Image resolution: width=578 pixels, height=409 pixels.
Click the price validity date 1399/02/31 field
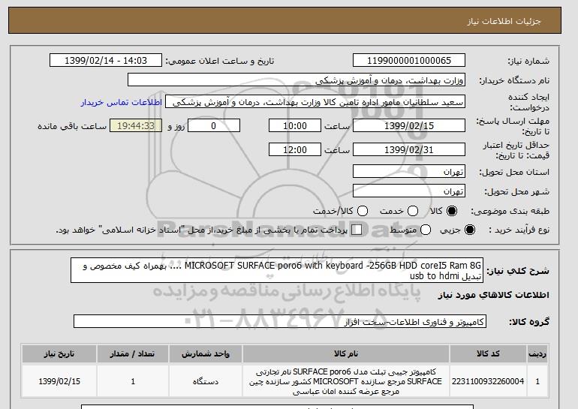409,149
